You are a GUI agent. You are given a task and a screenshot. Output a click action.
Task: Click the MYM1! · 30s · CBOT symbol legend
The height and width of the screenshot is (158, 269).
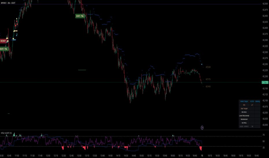pyautogui.click(x=8, y=3)
